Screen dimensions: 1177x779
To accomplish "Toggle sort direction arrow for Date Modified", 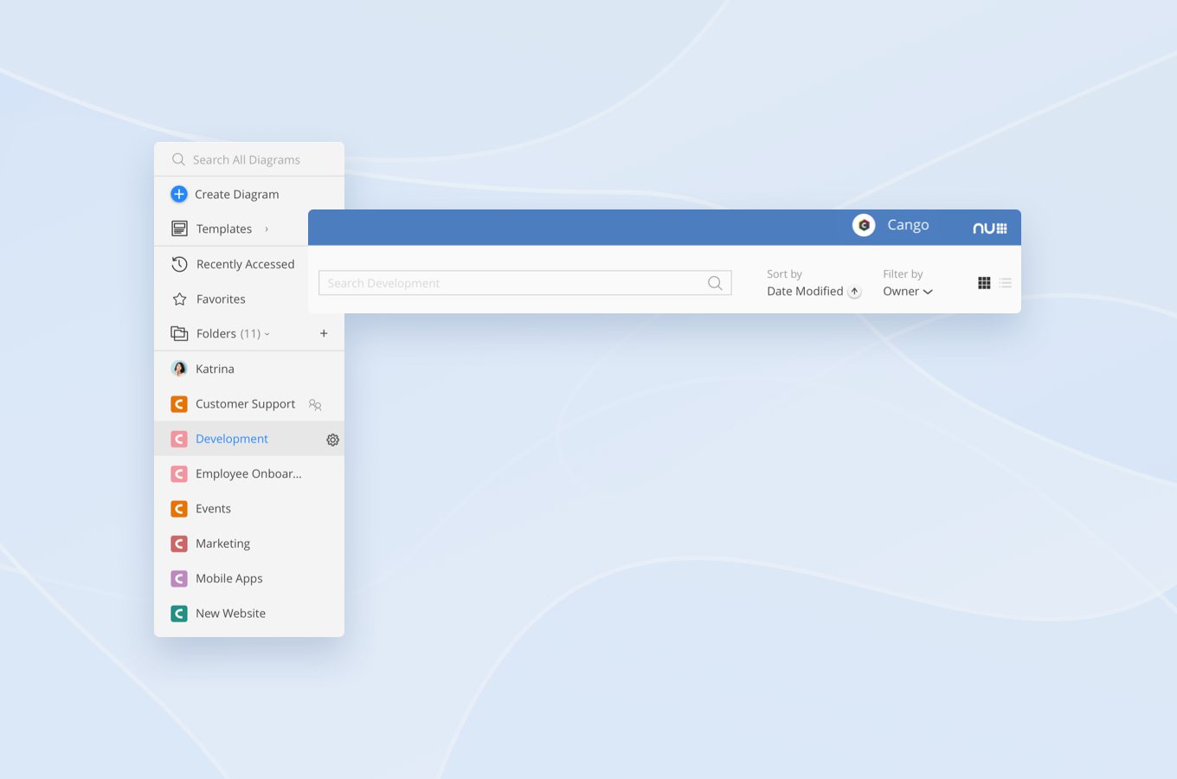I will 854,292.
